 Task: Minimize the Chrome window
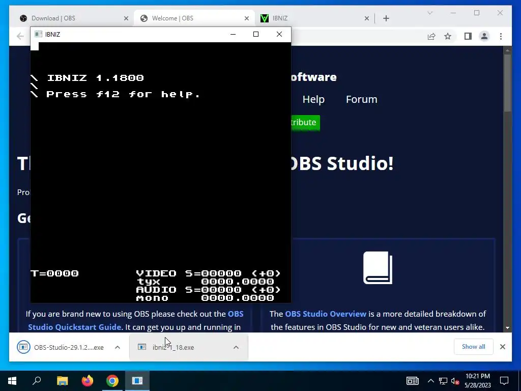(x=453, y=13)
